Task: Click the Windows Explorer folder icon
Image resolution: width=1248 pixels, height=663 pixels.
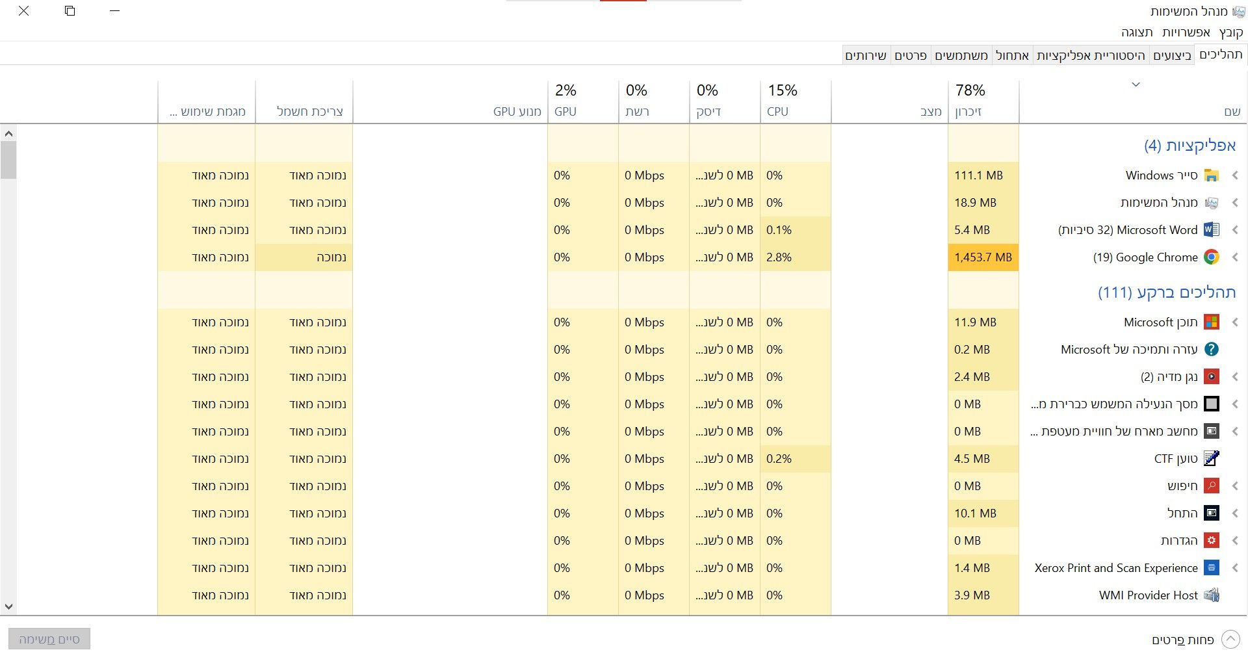Action: [1211, 175]
